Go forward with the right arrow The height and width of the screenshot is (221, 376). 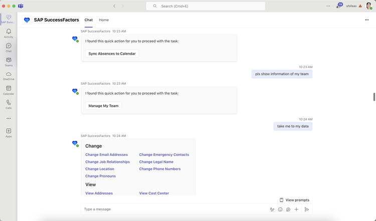[x=122, y=6]
